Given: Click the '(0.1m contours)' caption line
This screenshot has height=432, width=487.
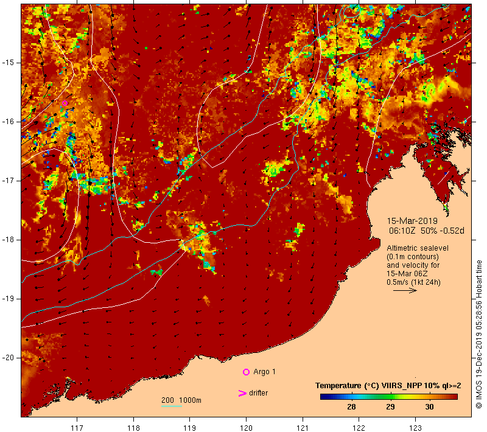Looking at the screenshot, I should tap(413, 257).
